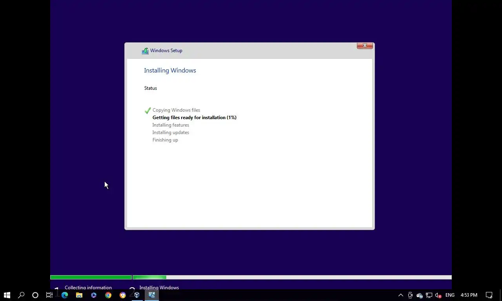Viewport: 502px width, 301px height.
Task: Launch Google Chrome from taskbar
Action: click(x=108, y=295)
